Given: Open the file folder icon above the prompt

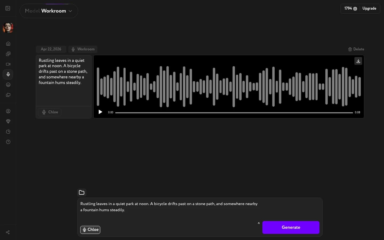Looking at the screenshot, I should (82, 193).
